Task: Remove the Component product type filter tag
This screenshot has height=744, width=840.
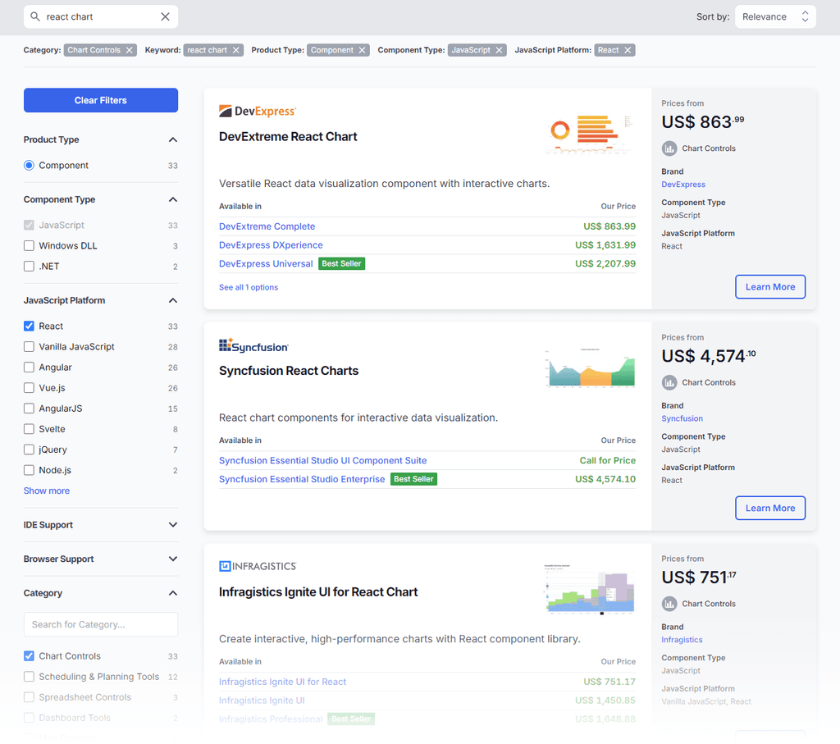Action: point(362,50)
